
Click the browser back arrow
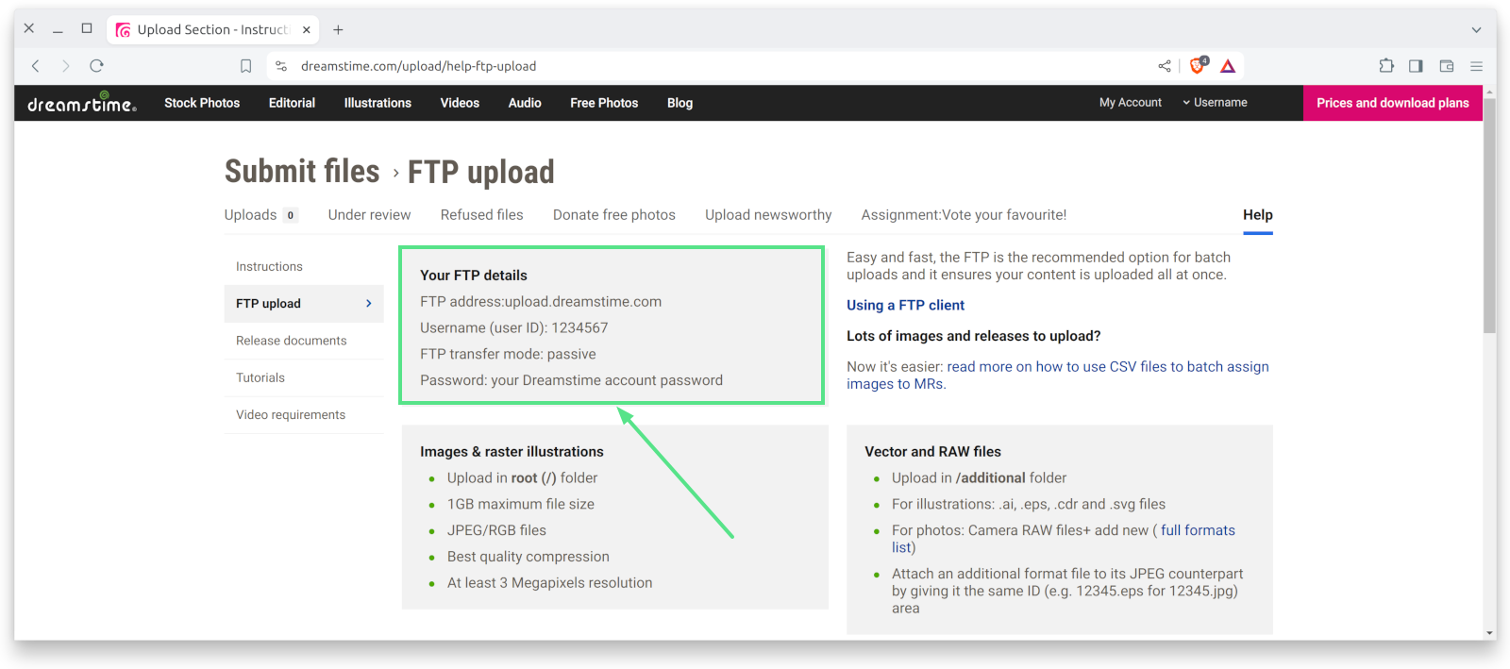[x=36, y=66]
